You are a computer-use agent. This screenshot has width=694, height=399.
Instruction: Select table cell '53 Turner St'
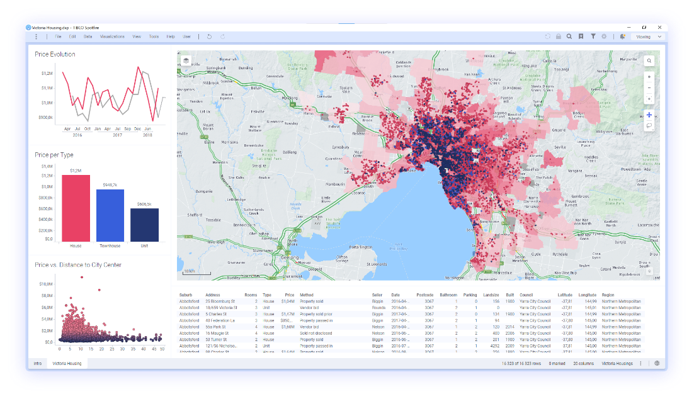coord(216,340)
